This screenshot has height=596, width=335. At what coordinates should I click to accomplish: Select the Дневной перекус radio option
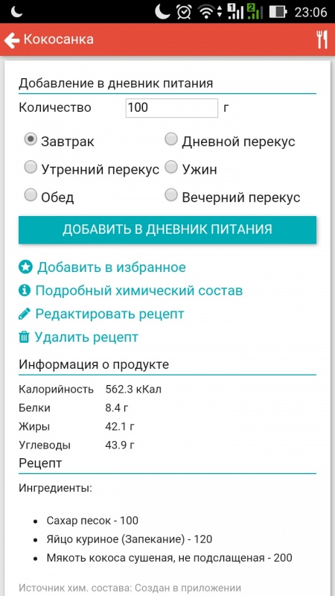point(171,139)
